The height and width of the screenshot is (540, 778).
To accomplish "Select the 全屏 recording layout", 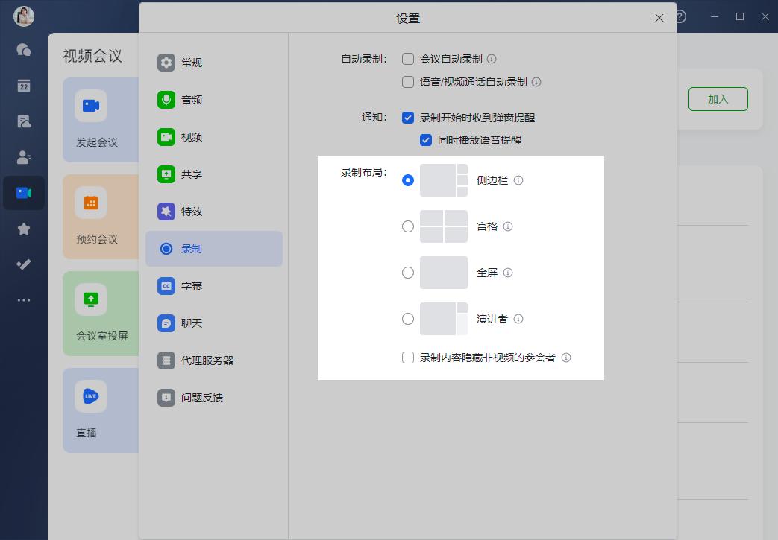I will [x=408, y=273].
